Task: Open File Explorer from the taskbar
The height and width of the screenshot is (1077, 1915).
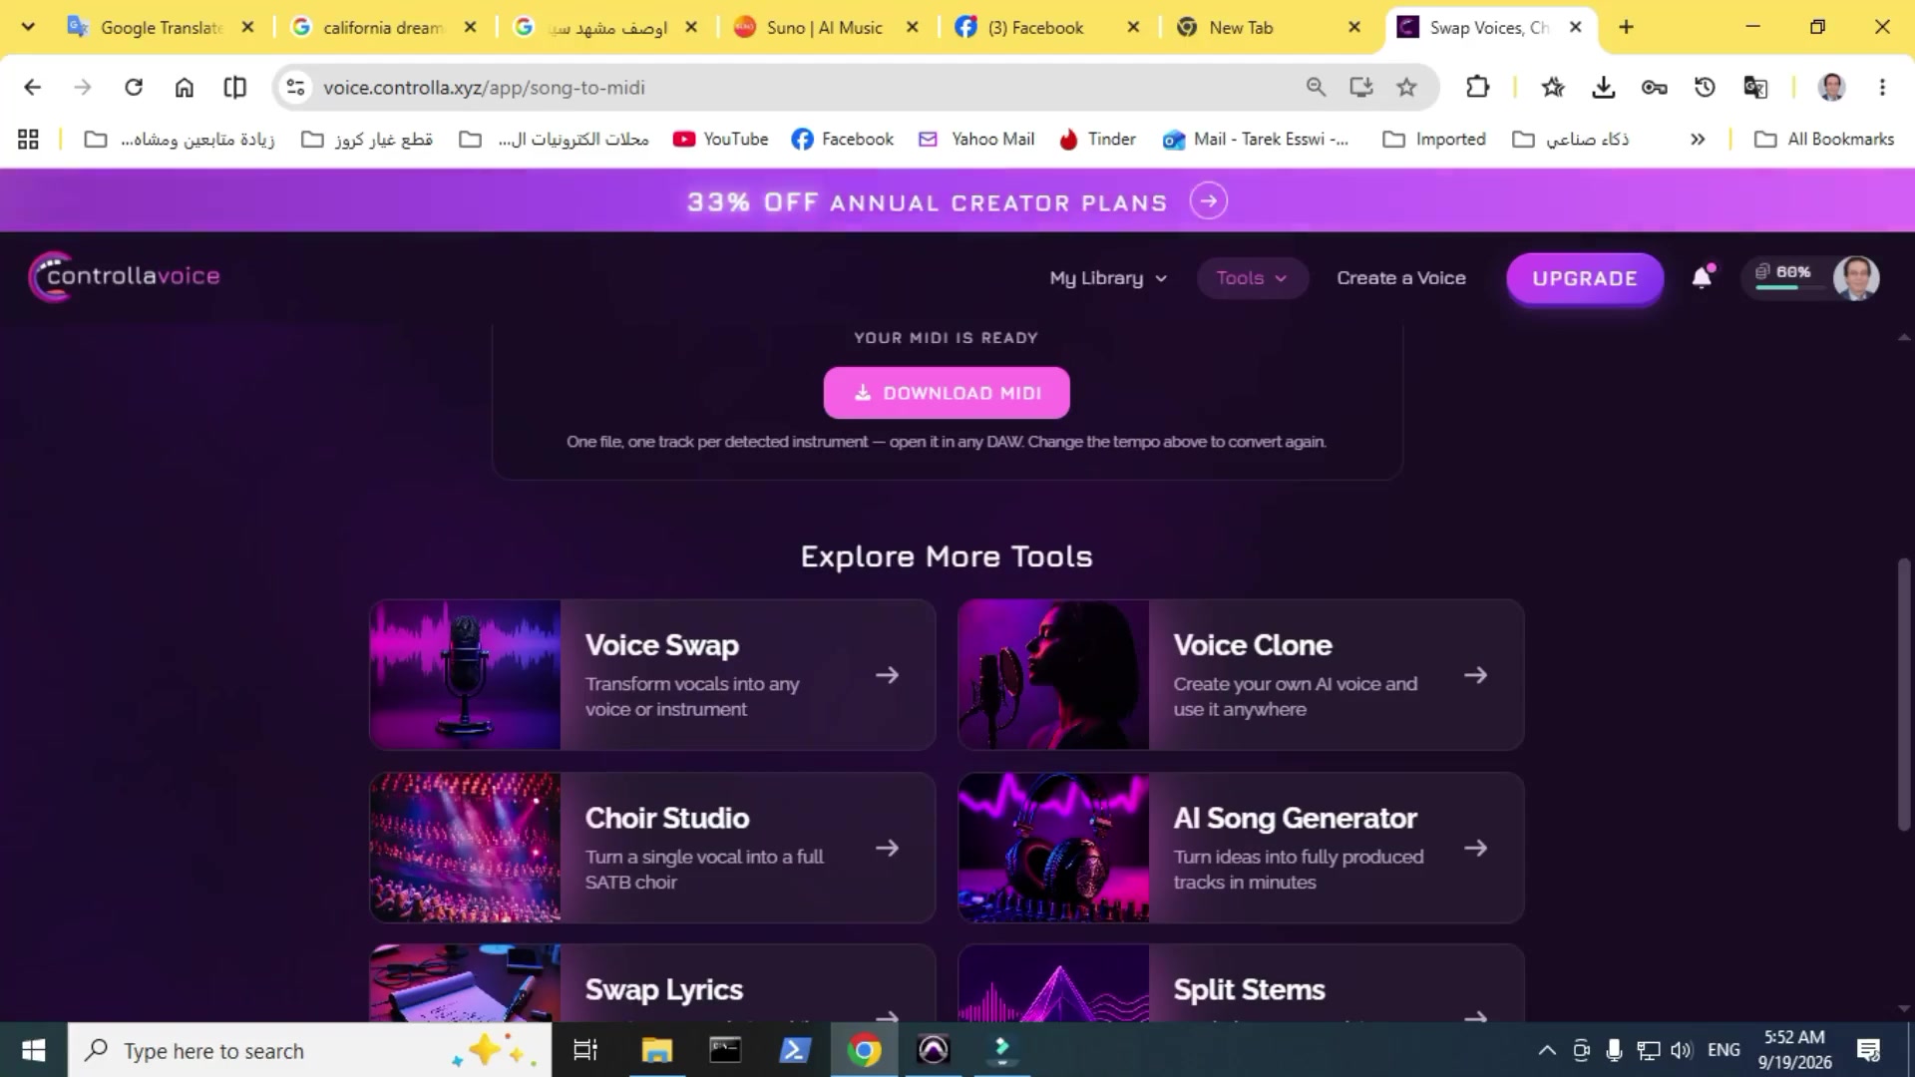Action: click(x=656, y=1050)
